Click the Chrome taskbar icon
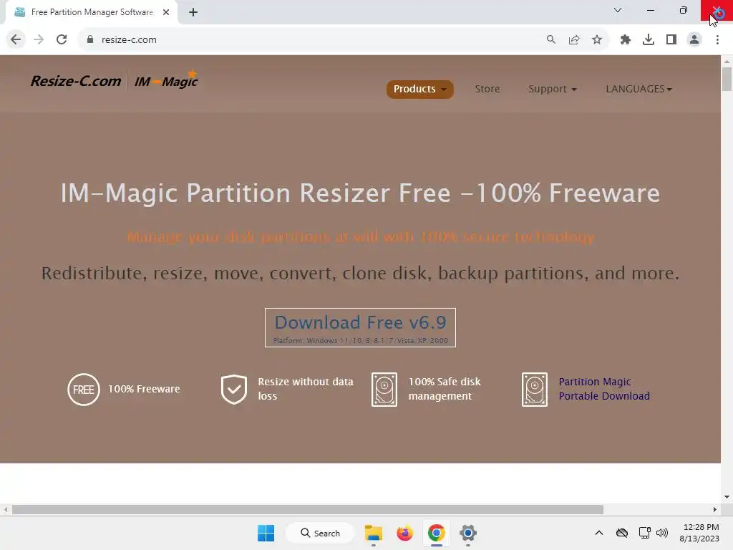Screen dimensions: 733x550 [x=436, y=533]
